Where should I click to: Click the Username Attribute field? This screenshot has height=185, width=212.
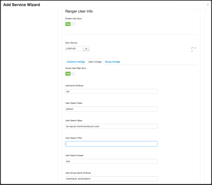pos(111,91)
